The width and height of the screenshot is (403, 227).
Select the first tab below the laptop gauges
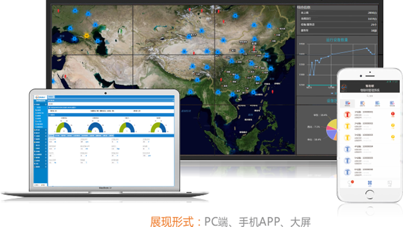coord(51,135)
